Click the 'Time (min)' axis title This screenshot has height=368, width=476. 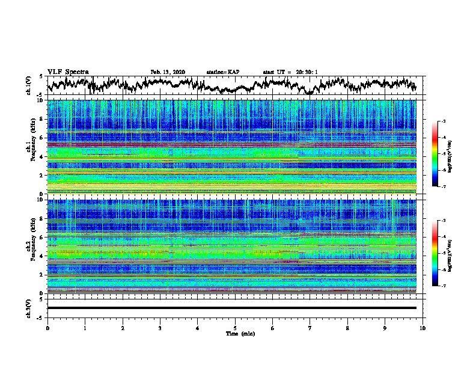point(240,334)
